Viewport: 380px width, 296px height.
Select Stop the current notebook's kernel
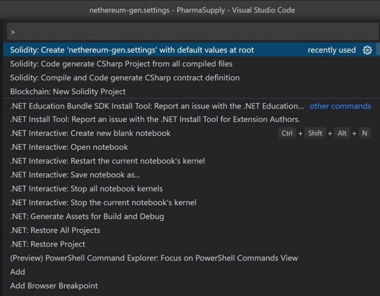click(103, 203)
